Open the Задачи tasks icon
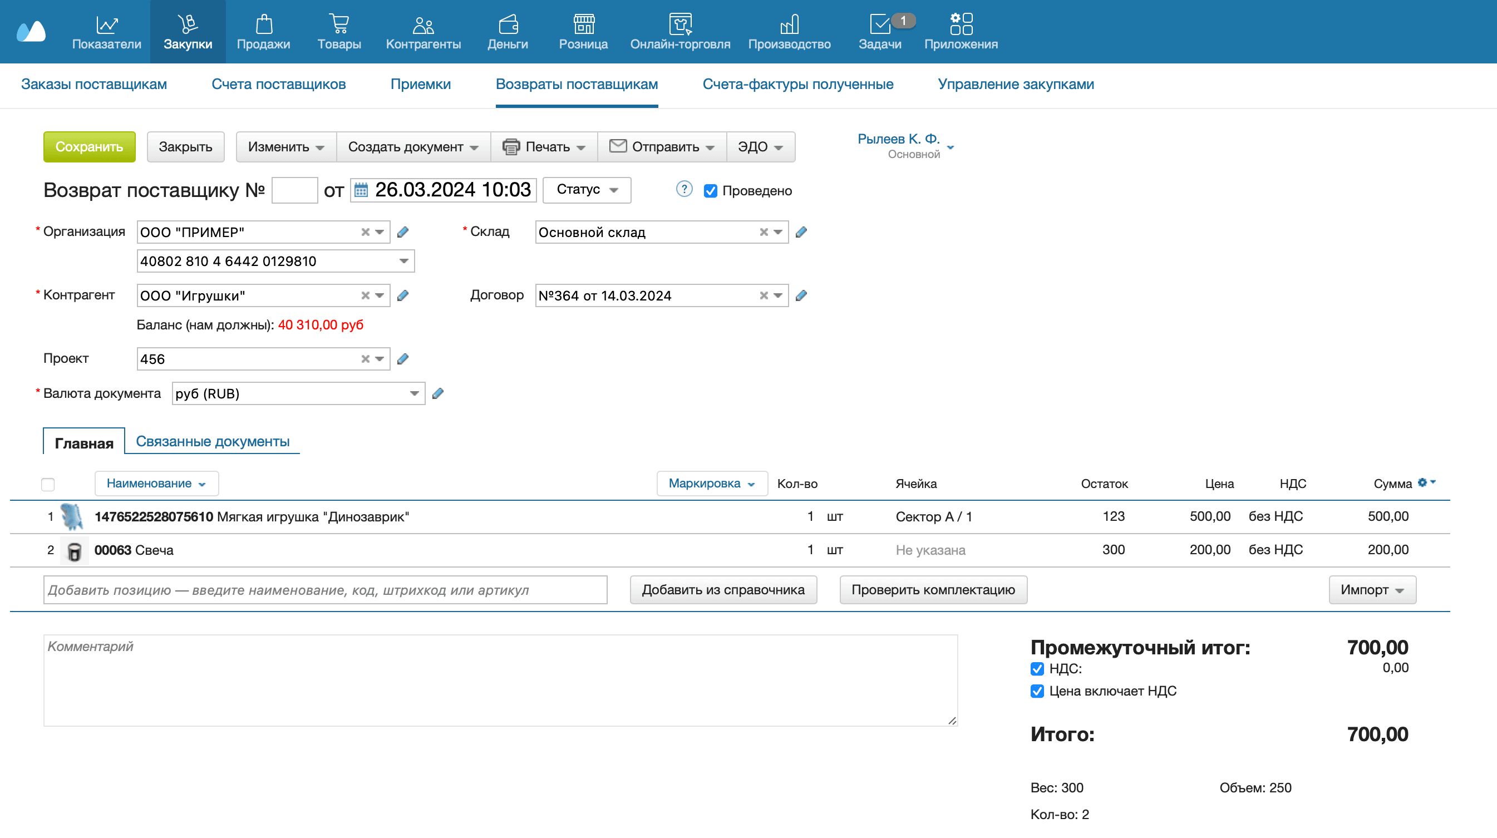The image size is (1497, 838). (879, 25)
